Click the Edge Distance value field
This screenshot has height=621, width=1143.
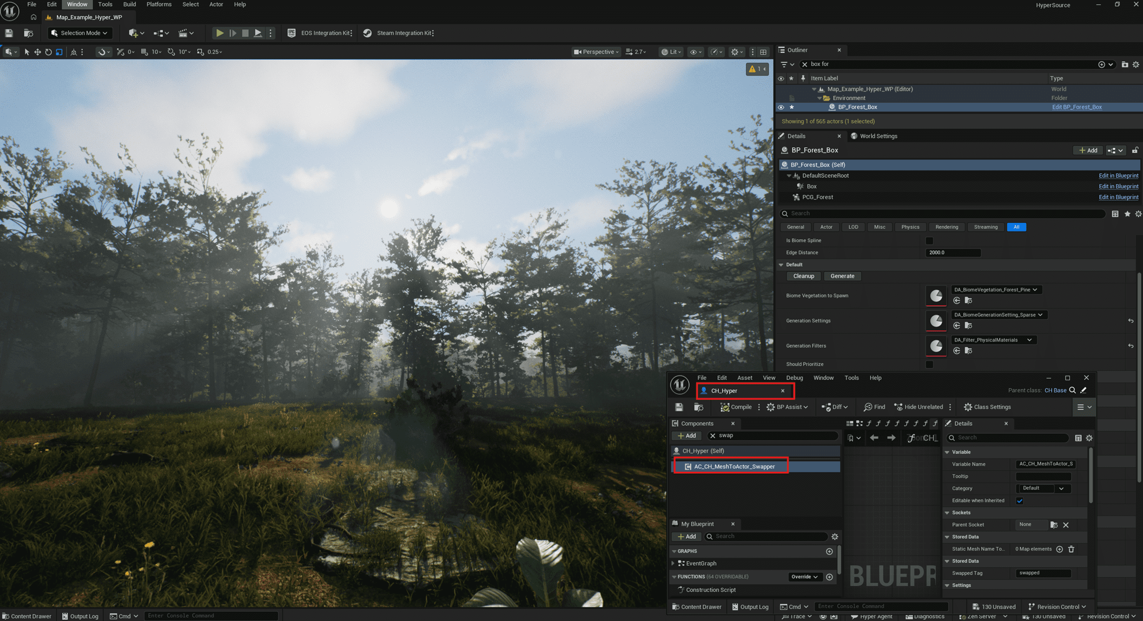[953, 253]
